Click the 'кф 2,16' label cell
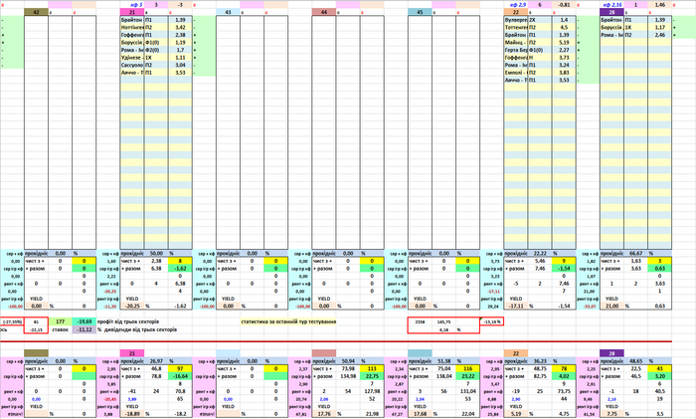 click(x=611, y=4)
